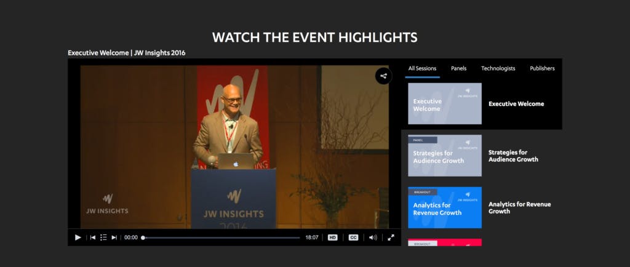Mute the video volume

coord(373,237)
